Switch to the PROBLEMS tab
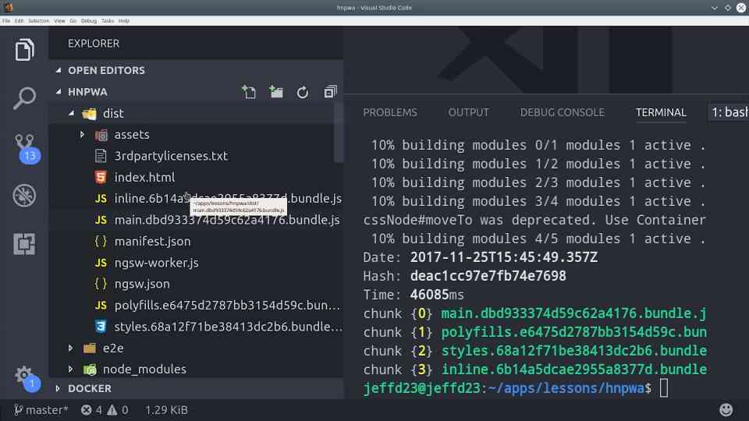The width and height of the screenshot is (749, 421). click(390, 112)
